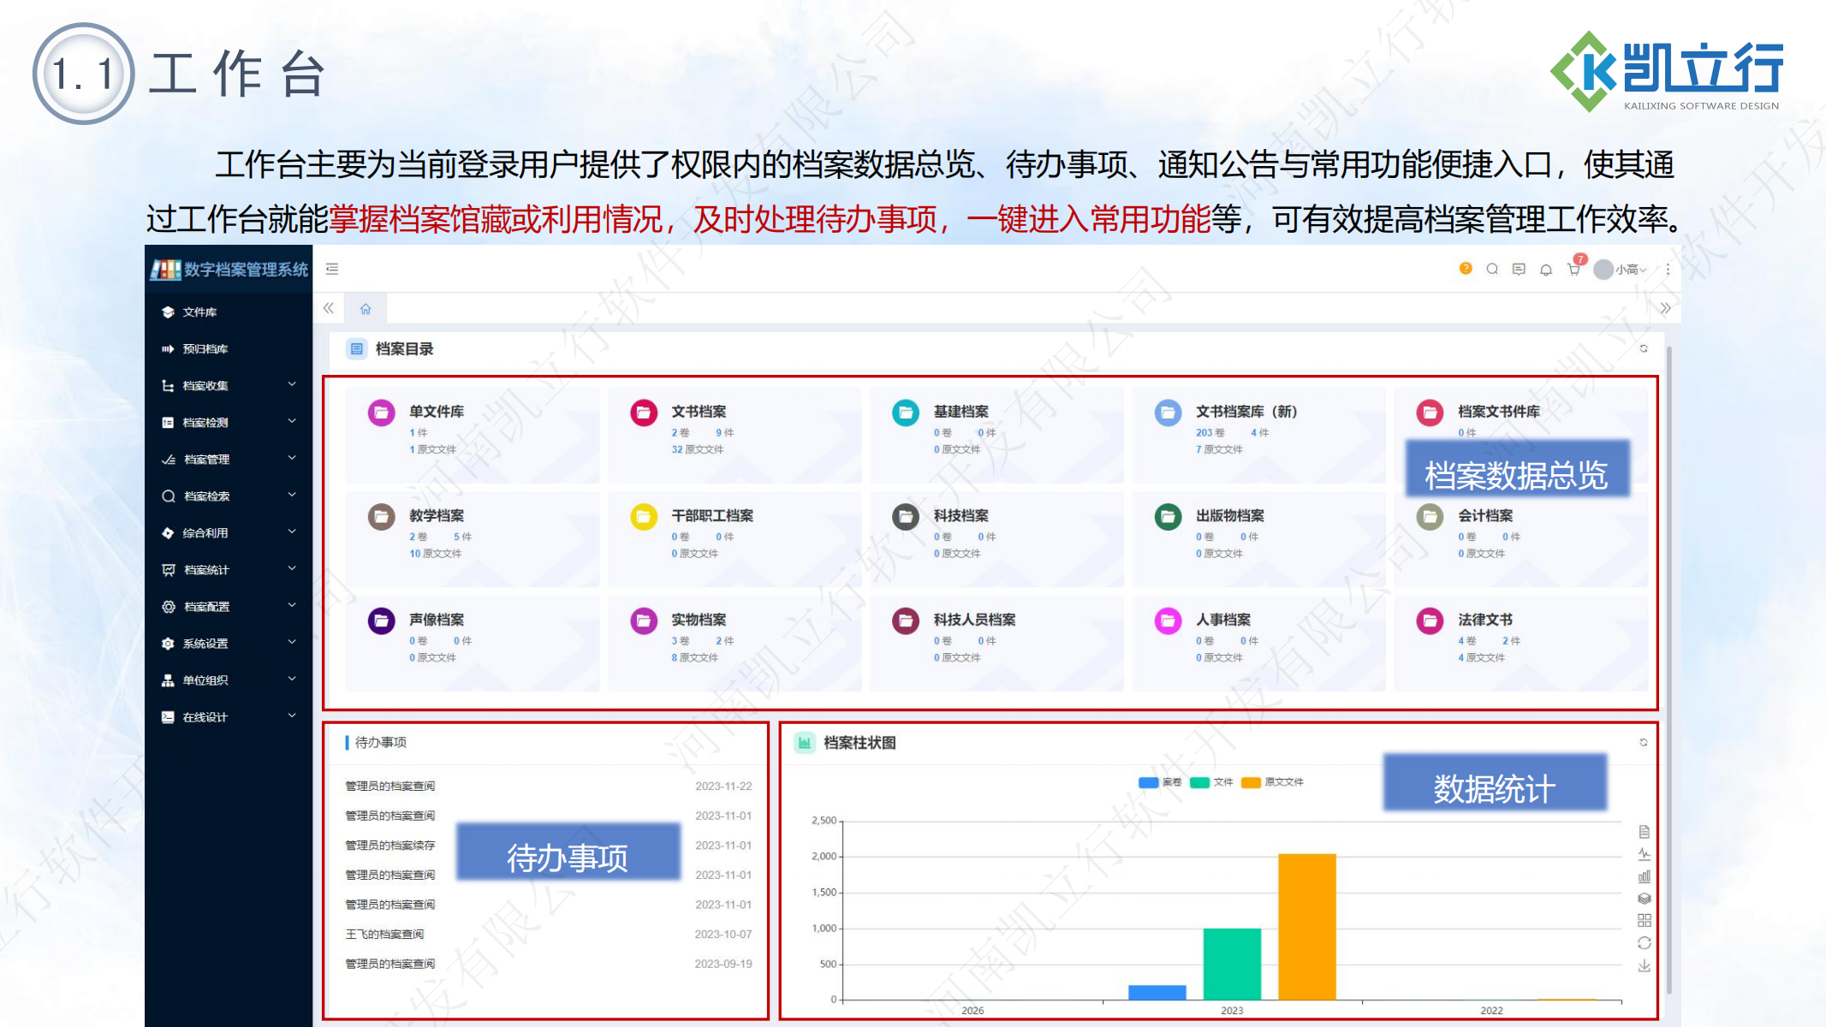Open first 管理员的档案查阅 todo dated 2023-11-22
The height and width of the screenshot is (1027, 1826).
point(390,786)
